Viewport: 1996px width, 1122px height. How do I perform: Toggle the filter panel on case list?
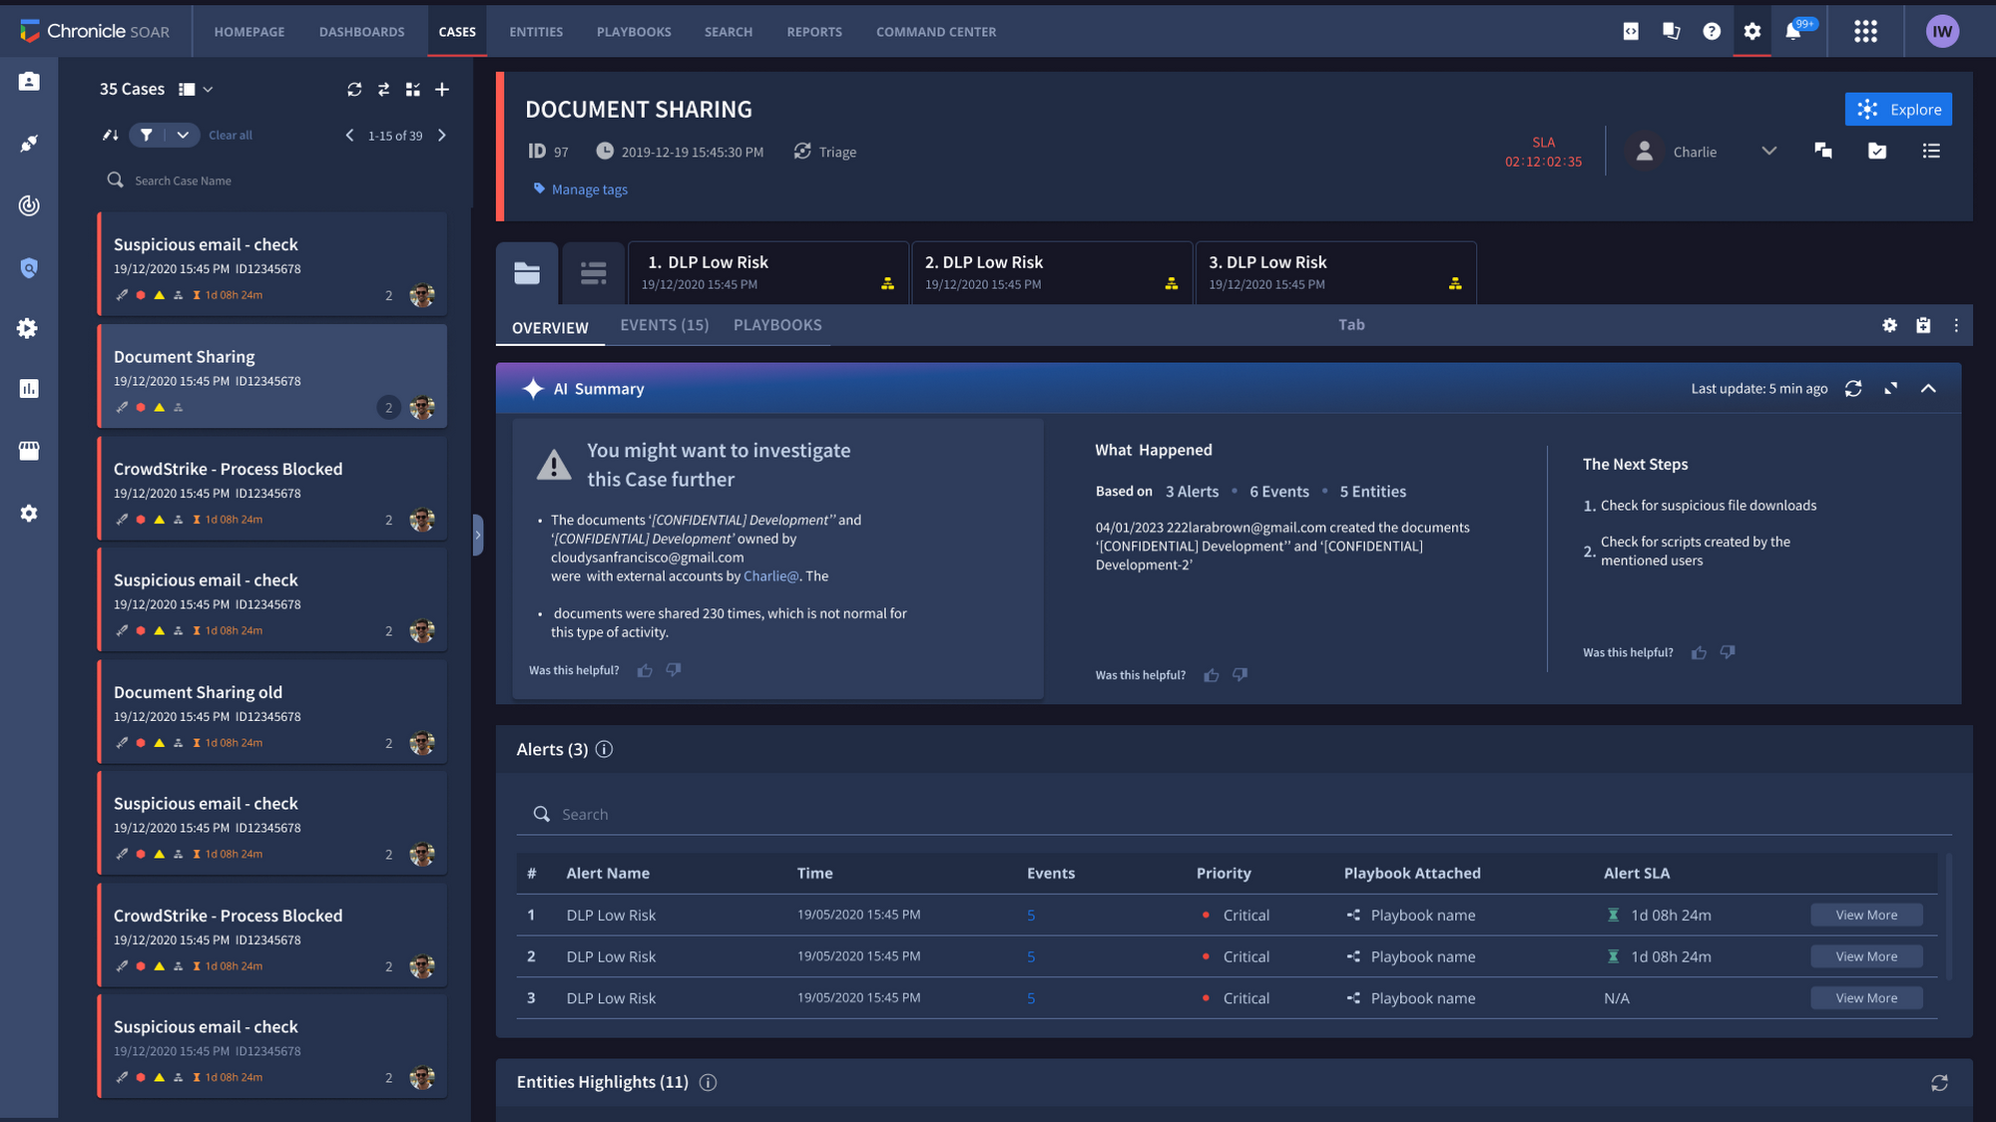pyautogui.click(x=150, y=135)
